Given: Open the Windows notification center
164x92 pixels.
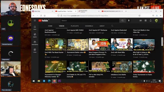Looking at the screenshot, I should click(160, 81).
